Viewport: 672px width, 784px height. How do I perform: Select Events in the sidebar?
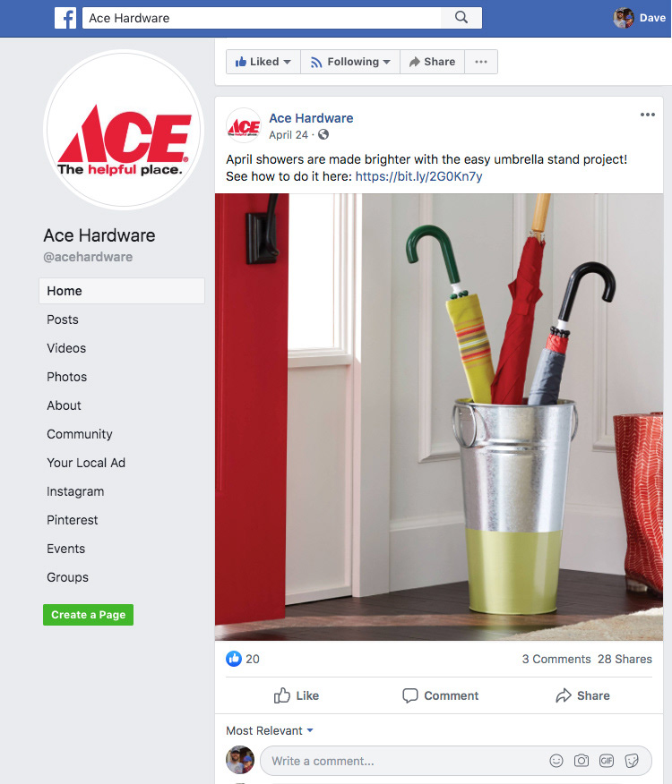(66, 549)
